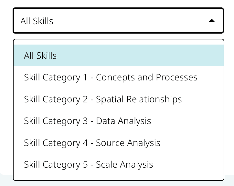Choose Skill Category 4 - Source Analysis
Image resolution: width=234 pixels, height=186 pixels.
coord(92,143)
